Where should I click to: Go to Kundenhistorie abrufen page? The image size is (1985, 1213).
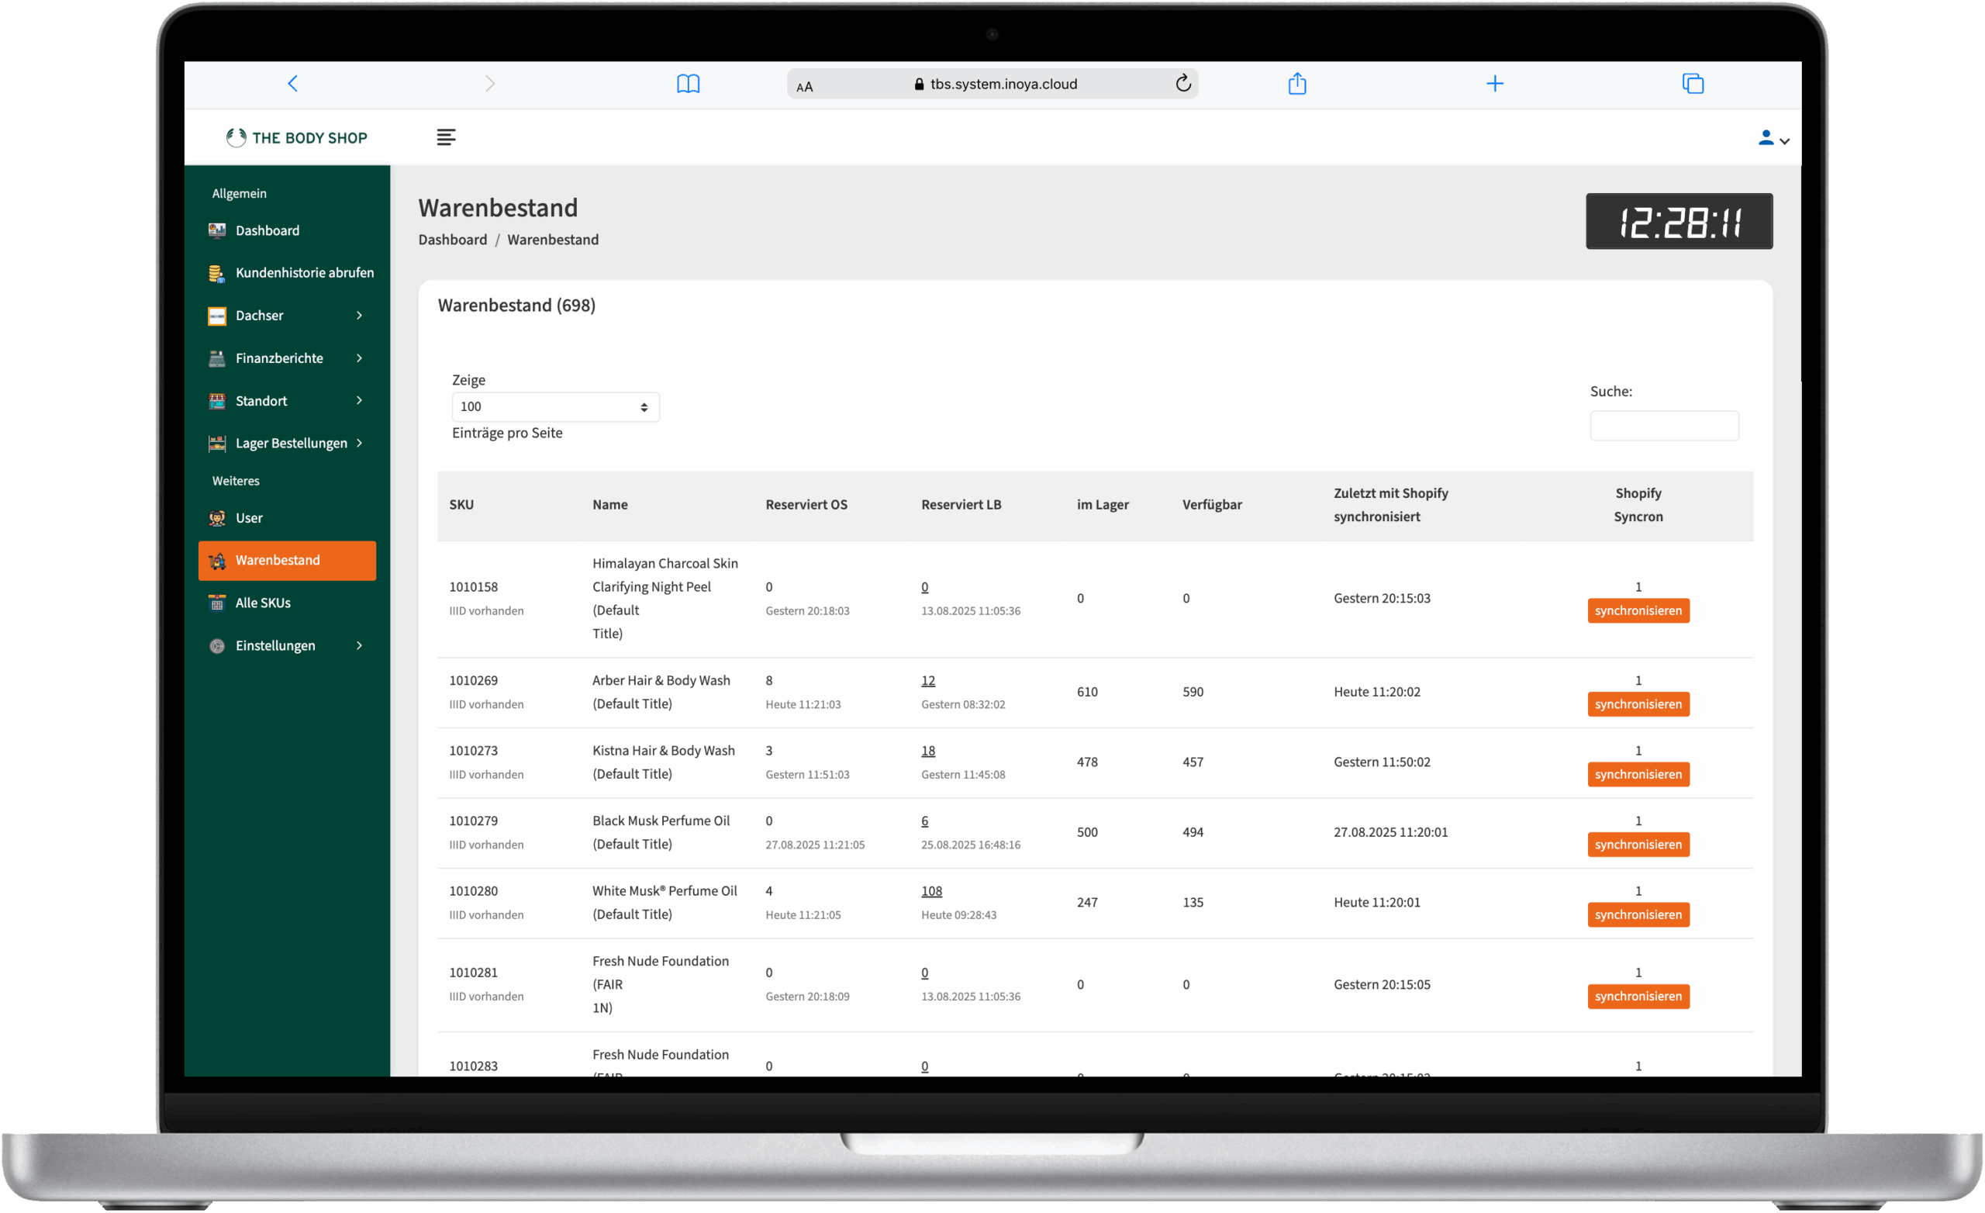(x=305, y=272)
